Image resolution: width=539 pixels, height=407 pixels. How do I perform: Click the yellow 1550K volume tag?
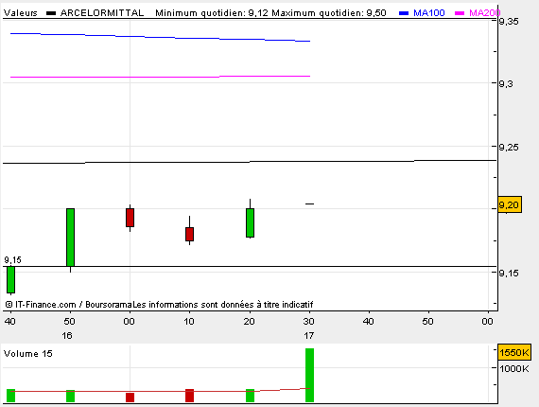pyautogui.click(x=514, y=353)
